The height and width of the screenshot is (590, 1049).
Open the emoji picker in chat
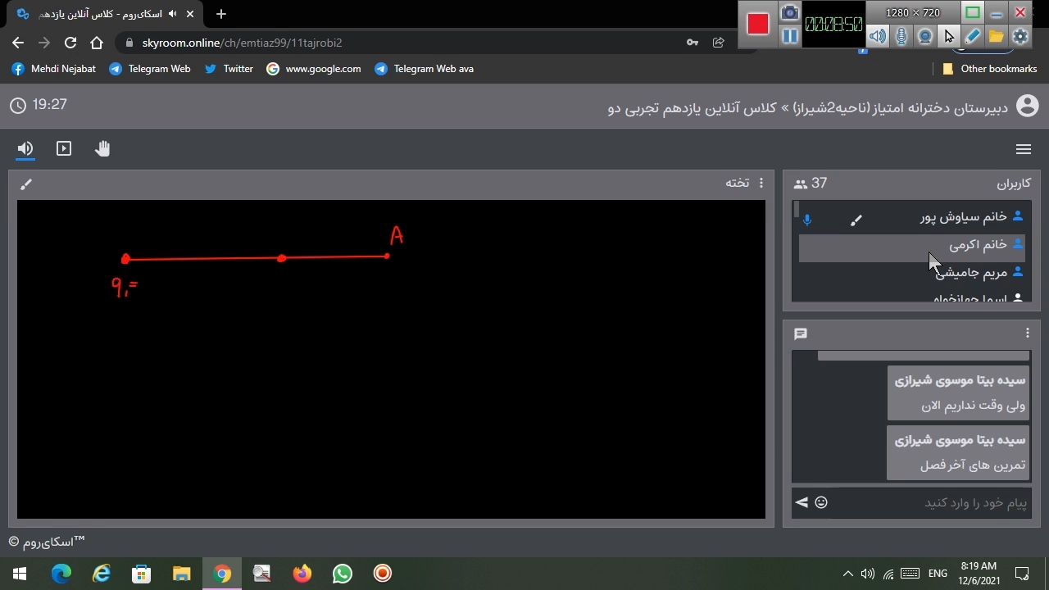[821, 502]
